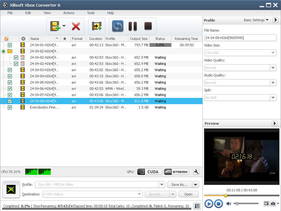Open the Help menu
This screenshot has width=281, height=211.
point(110,13)
